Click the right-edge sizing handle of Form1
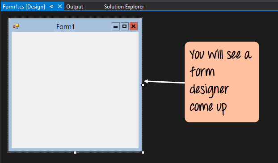This screenshot has height=163, width=278. [143, 85]
